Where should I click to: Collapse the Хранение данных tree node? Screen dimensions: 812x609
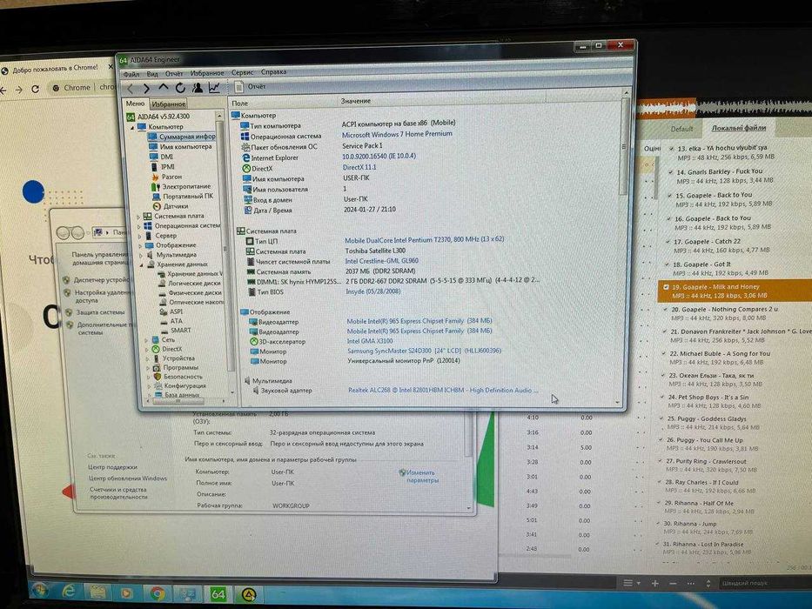tap(141, 264)
